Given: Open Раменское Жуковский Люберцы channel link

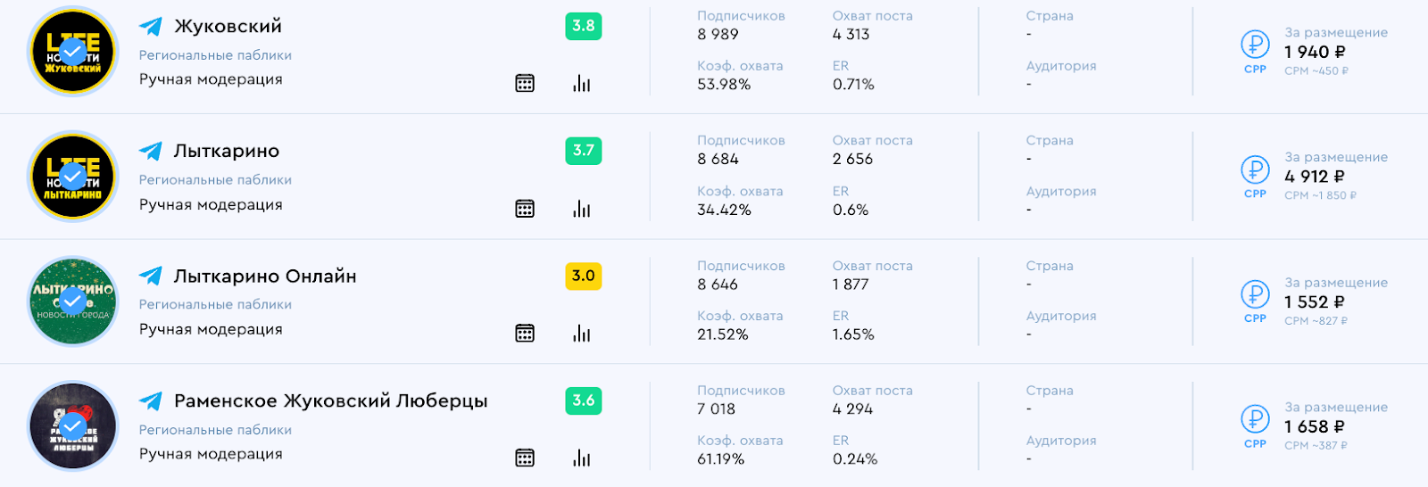Looking at the screenshot, I should (330, 401).
